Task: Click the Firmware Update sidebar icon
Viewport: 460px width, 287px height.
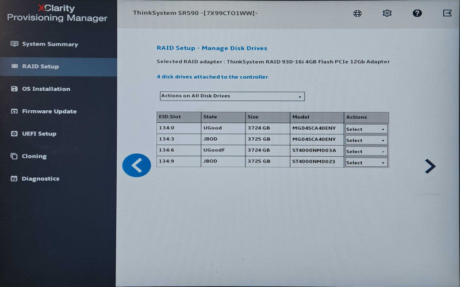Action: click(x=14, y=111)
